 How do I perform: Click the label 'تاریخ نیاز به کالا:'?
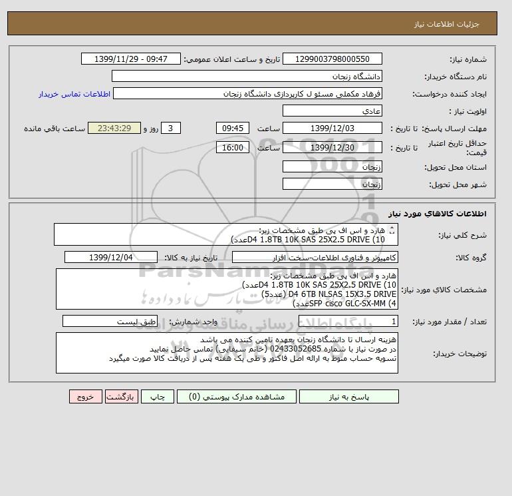pyautogui.click(x=191, y=258)
